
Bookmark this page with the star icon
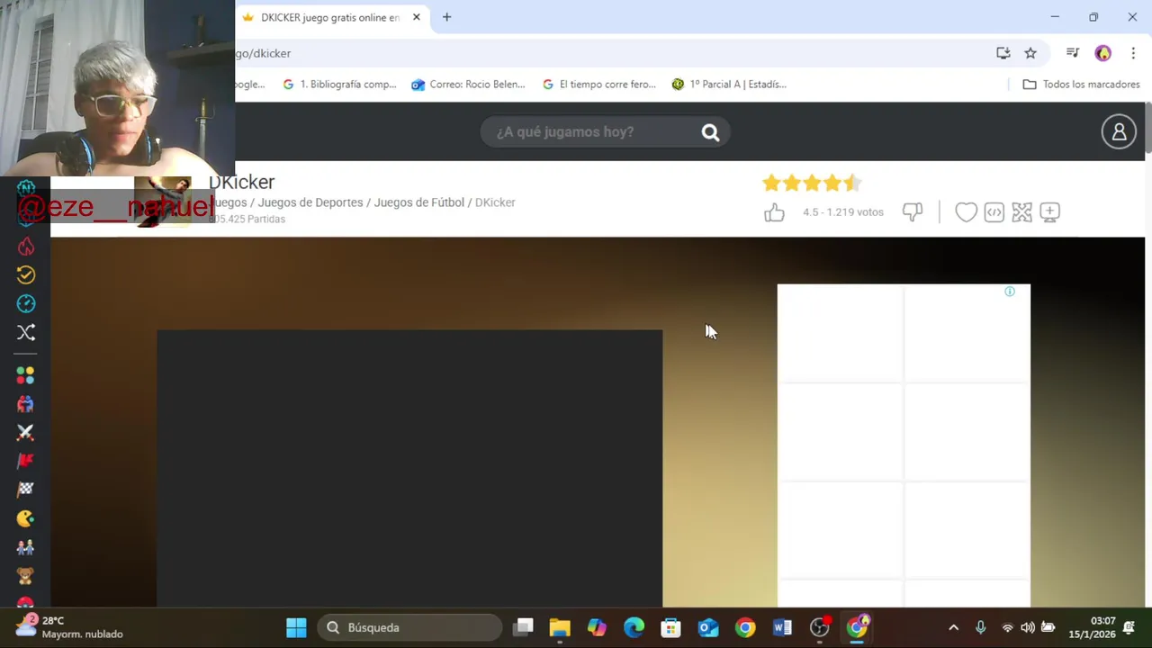click(1030, 53)
